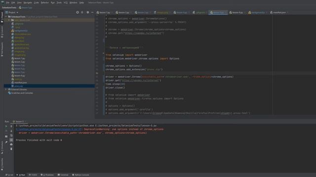Image resolution: width=316 pixels, height=177 pixels.
Task: Open the Structure vertical sidebar tab
Action: pyautogui.click(x=2, y=147)
